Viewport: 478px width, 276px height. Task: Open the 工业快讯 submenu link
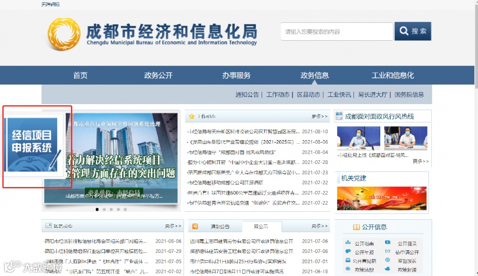point(339,94)
